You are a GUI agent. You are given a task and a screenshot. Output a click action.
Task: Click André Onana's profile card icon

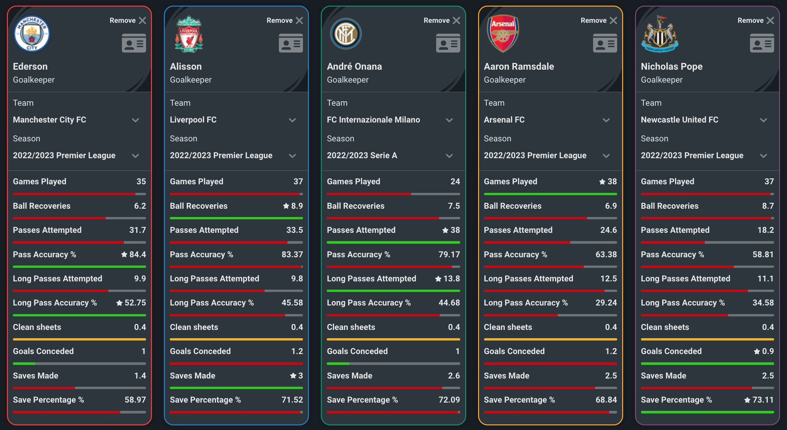tap(448, 43)
